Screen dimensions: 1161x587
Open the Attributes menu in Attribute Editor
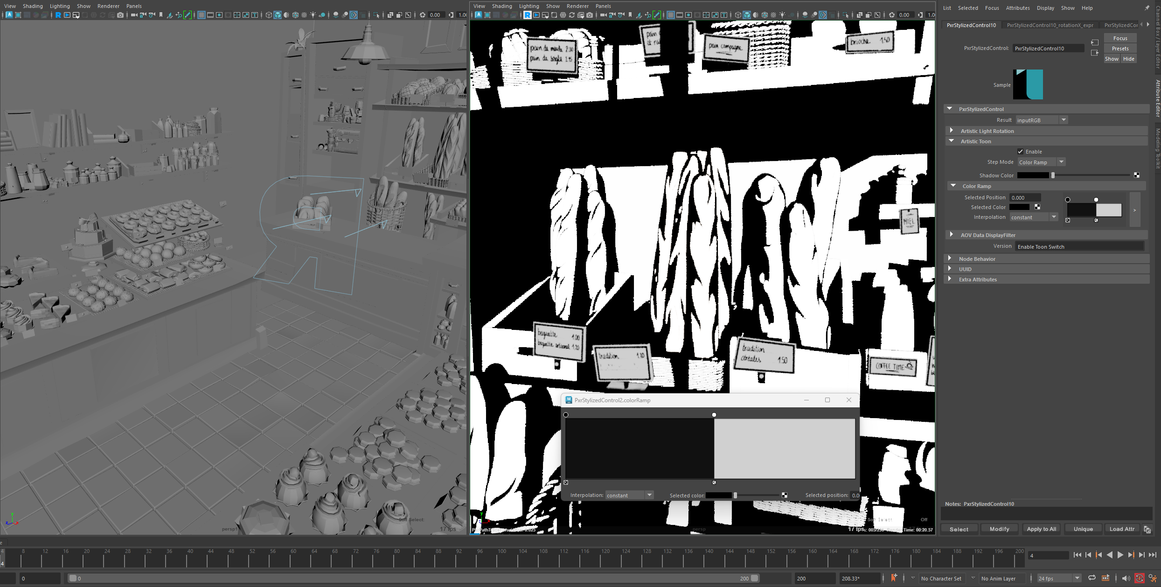[x=1017, y=8]
